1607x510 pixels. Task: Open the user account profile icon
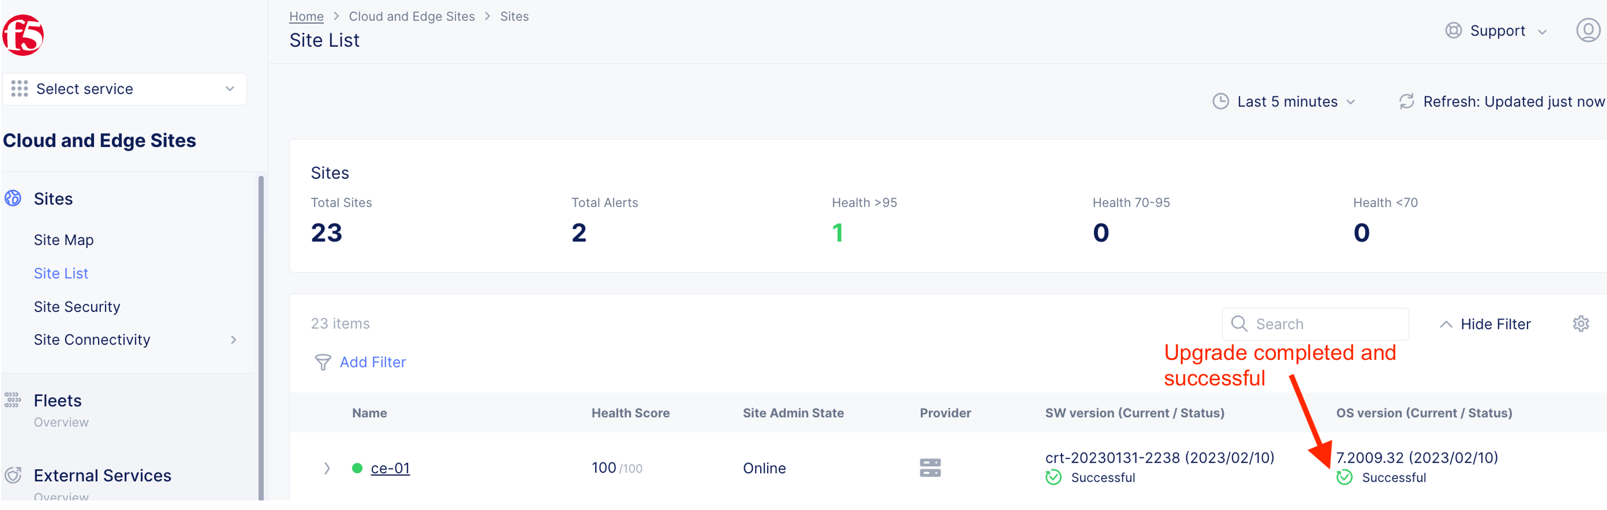pyautogui.click(x=1588, y=30)
